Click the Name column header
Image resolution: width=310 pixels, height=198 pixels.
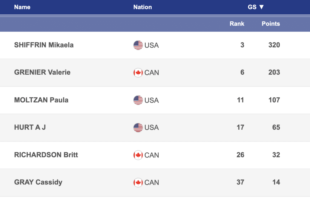pos(22,7)
